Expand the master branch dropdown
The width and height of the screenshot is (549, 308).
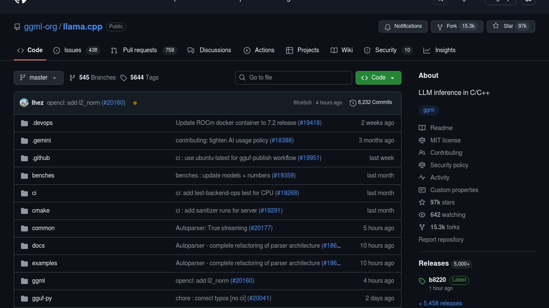(38, 78)
